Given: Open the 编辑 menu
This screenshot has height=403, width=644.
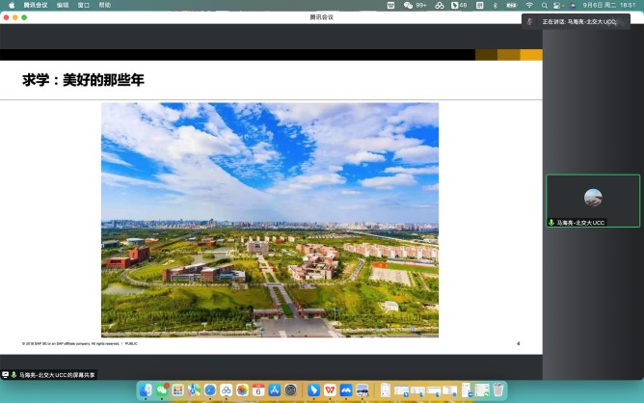Looking at the screenshot, I should (x=63, y=5).
